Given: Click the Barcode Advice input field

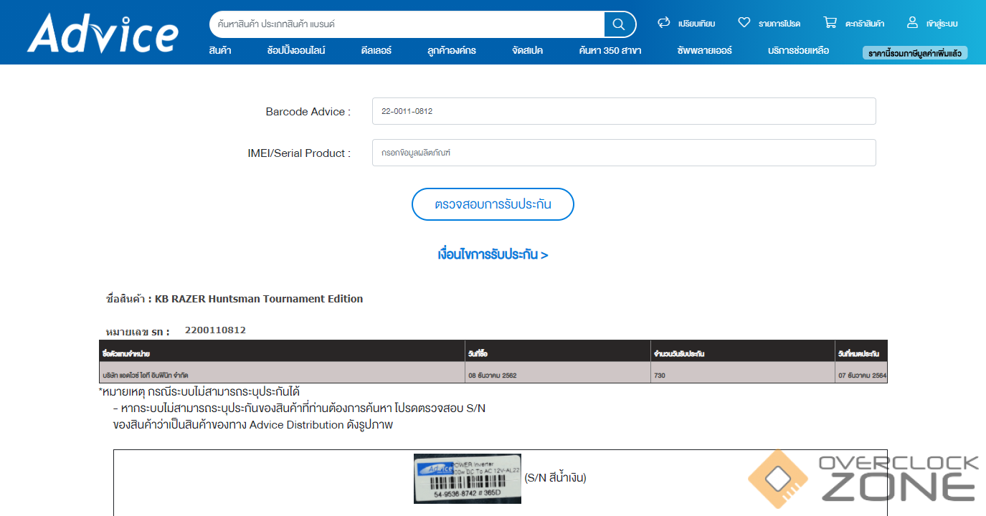Looking at the screenshot, I should tap(623, 111).
